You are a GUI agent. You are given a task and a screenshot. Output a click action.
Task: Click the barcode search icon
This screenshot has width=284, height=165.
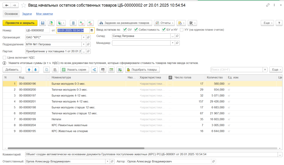coord(103,70)
